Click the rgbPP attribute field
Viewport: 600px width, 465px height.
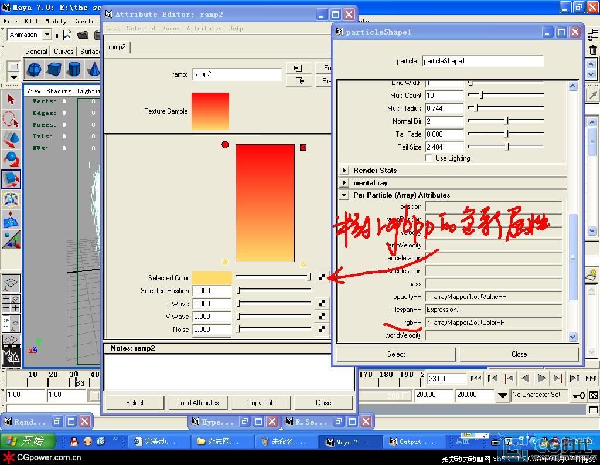click(x=493, y=323)
